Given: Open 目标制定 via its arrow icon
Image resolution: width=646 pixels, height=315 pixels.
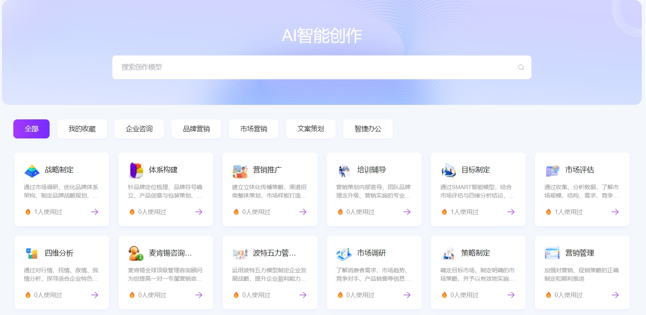Looking at the screenshot, I should coord(511,212).
